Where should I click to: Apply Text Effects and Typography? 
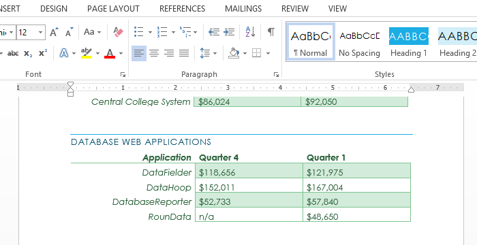[63, 54]
